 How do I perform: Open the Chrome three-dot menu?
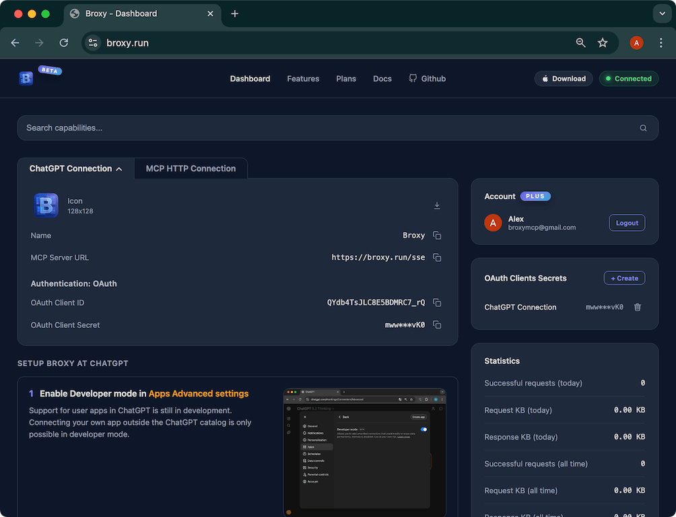661,42
